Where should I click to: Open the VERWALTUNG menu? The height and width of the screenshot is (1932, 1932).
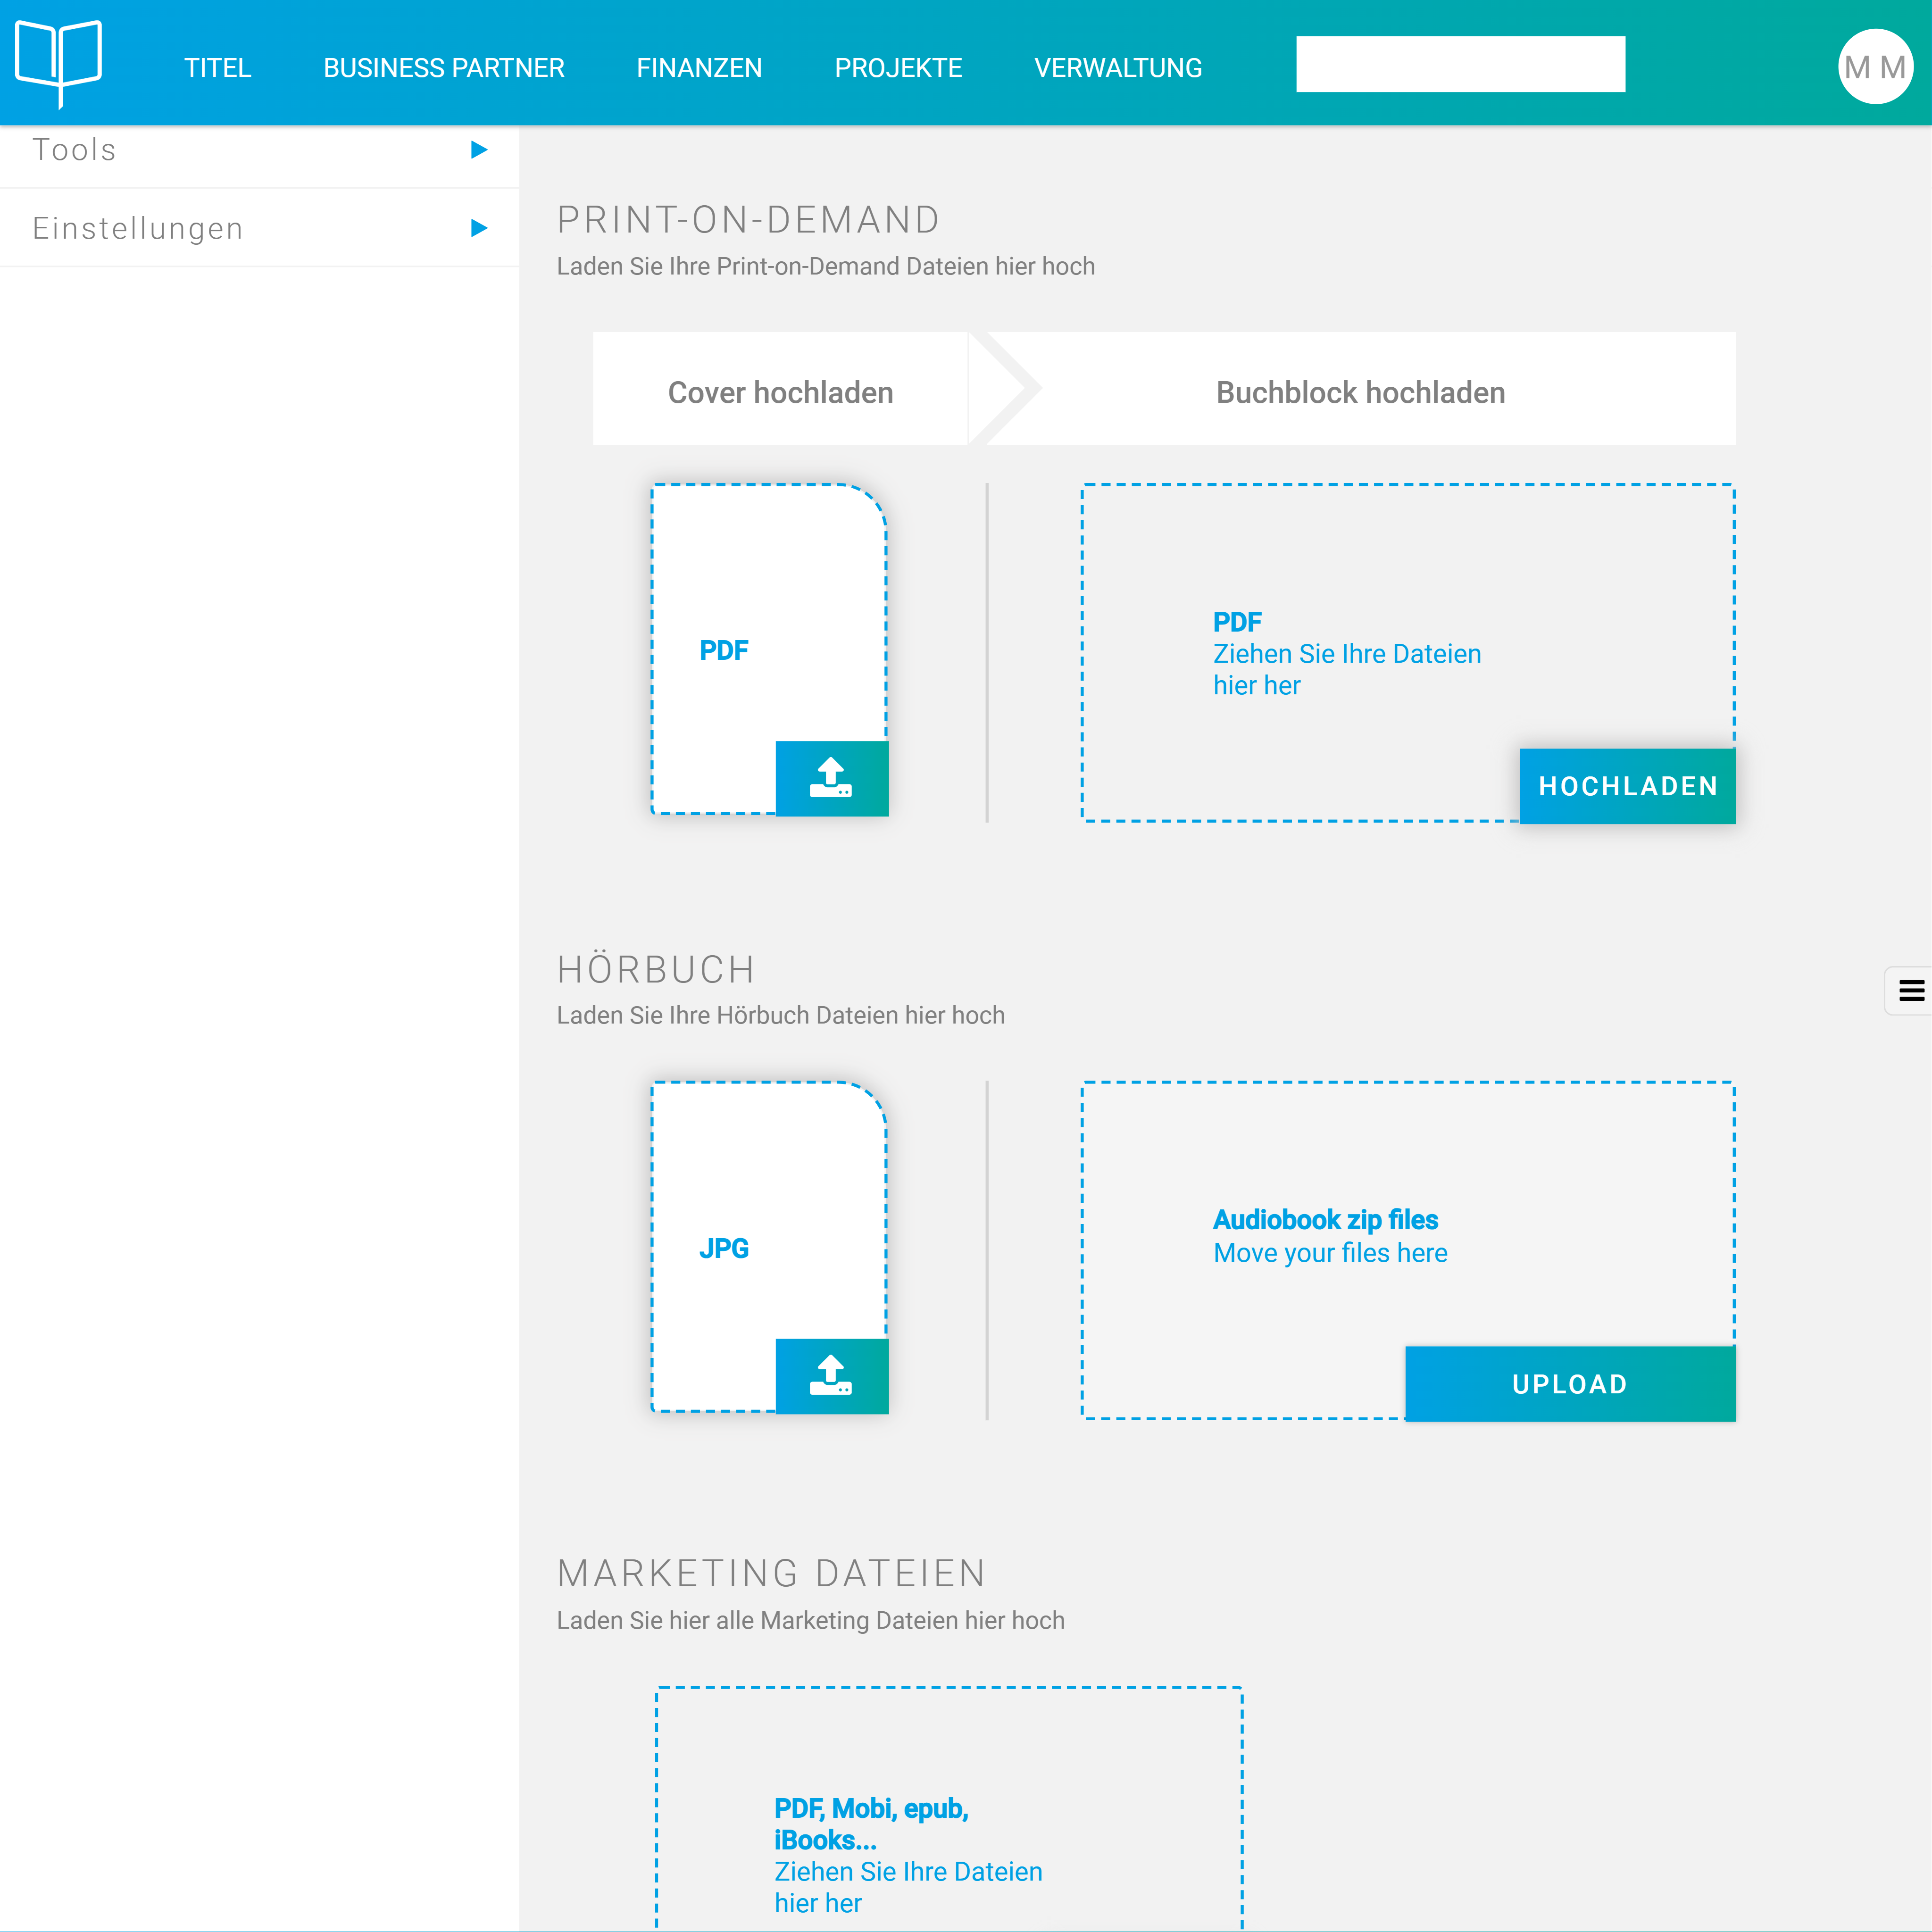[1117, 68]
